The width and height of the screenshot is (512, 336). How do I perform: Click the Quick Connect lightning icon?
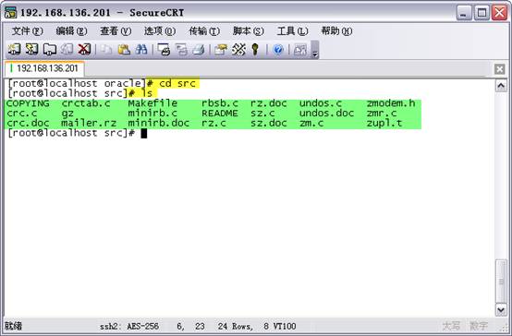pos(31,49)
